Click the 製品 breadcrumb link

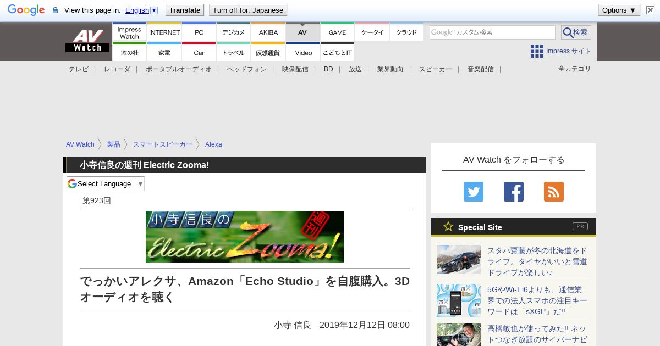(x=114, y=144)
